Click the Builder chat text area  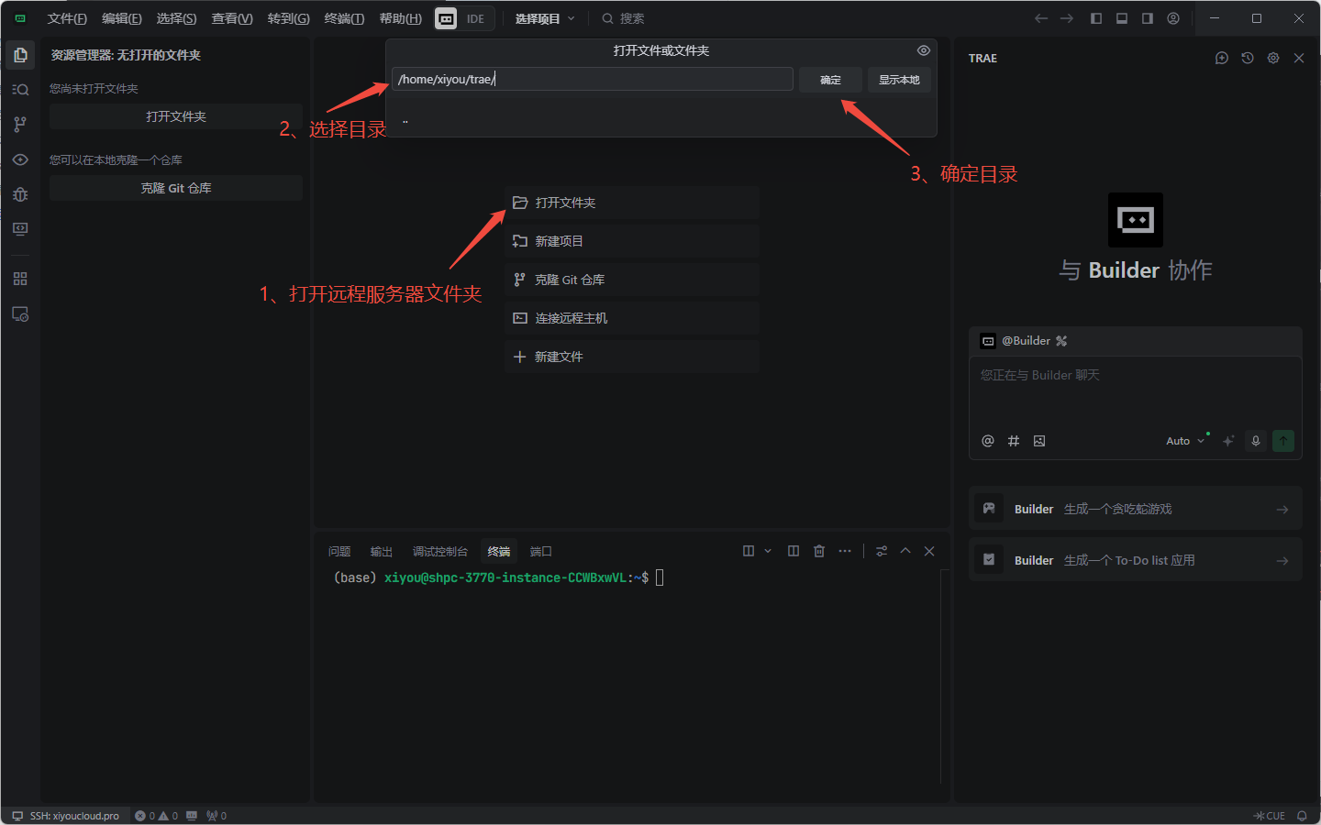(x=1135, y=391)
